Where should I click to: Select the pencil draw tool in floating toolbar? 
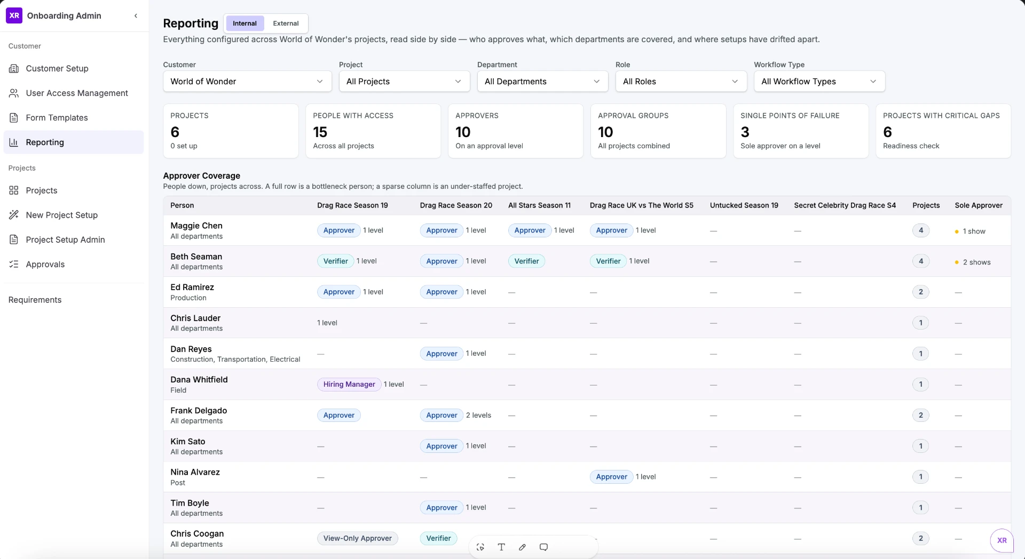(x=523, y=547)
